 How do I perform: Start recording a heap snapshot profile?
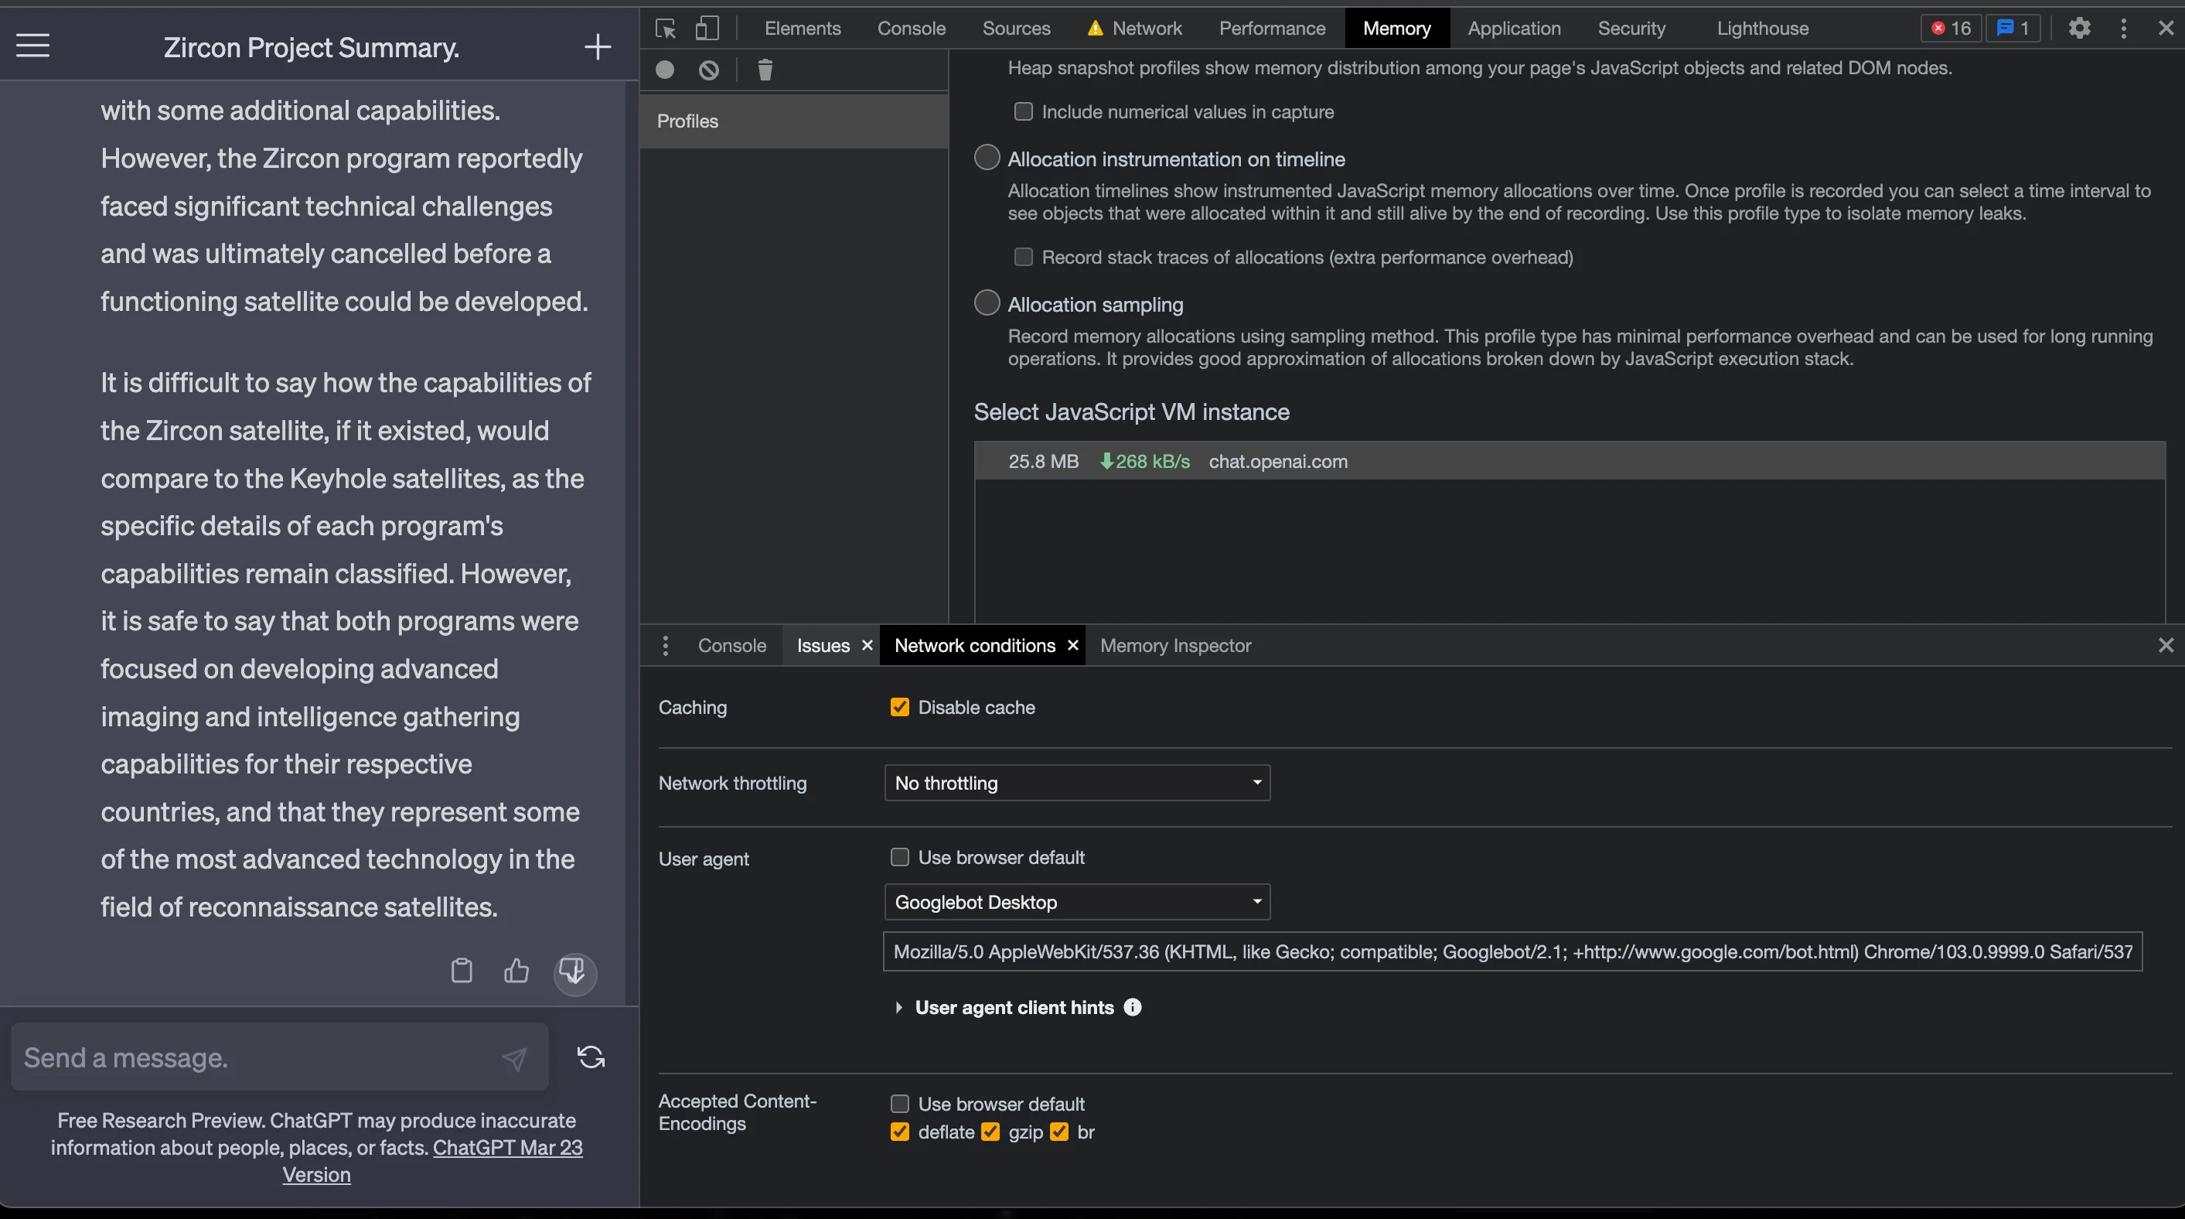[x=665, y=70]
